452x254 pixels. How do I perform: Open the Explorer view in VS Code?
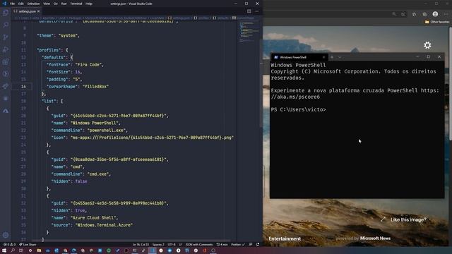[x=6, y=13]
